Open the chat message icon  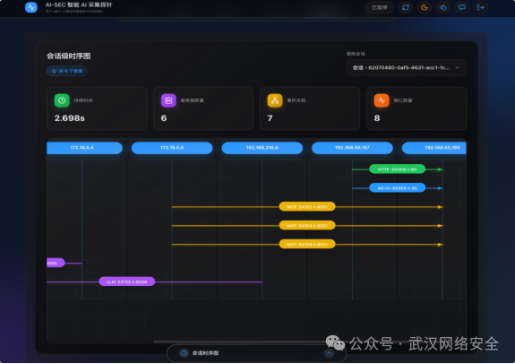462,7
